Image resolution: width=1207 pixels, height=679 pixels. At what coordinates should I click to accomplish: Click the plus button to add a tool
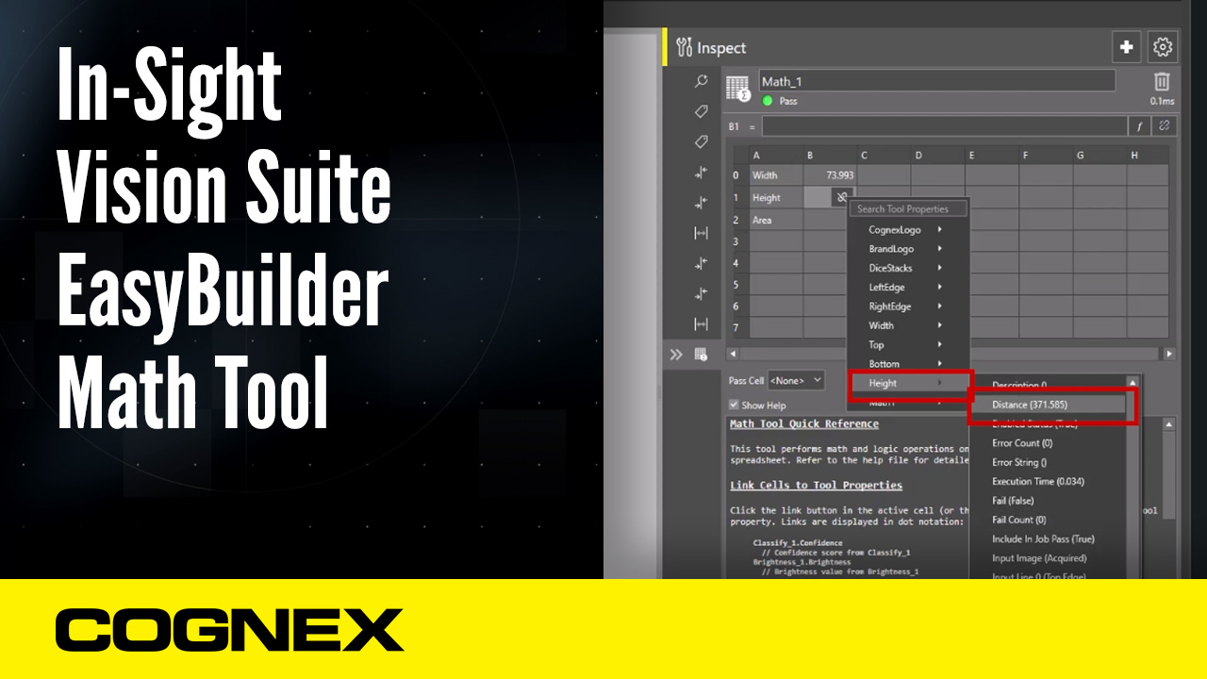click(x=1126, y=47)
